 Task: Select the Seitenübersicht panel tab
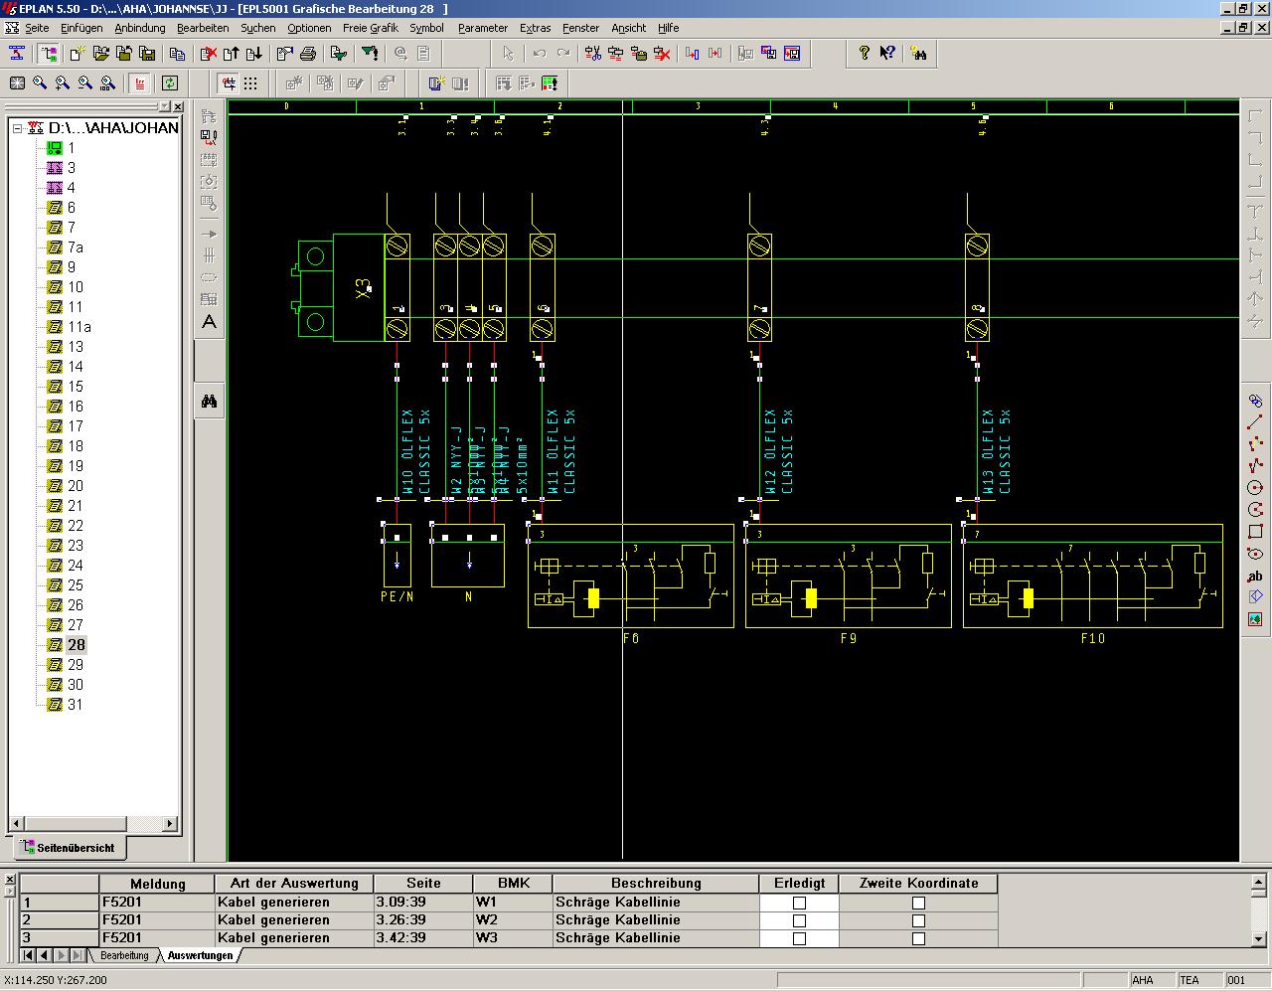tap(70, 848)
